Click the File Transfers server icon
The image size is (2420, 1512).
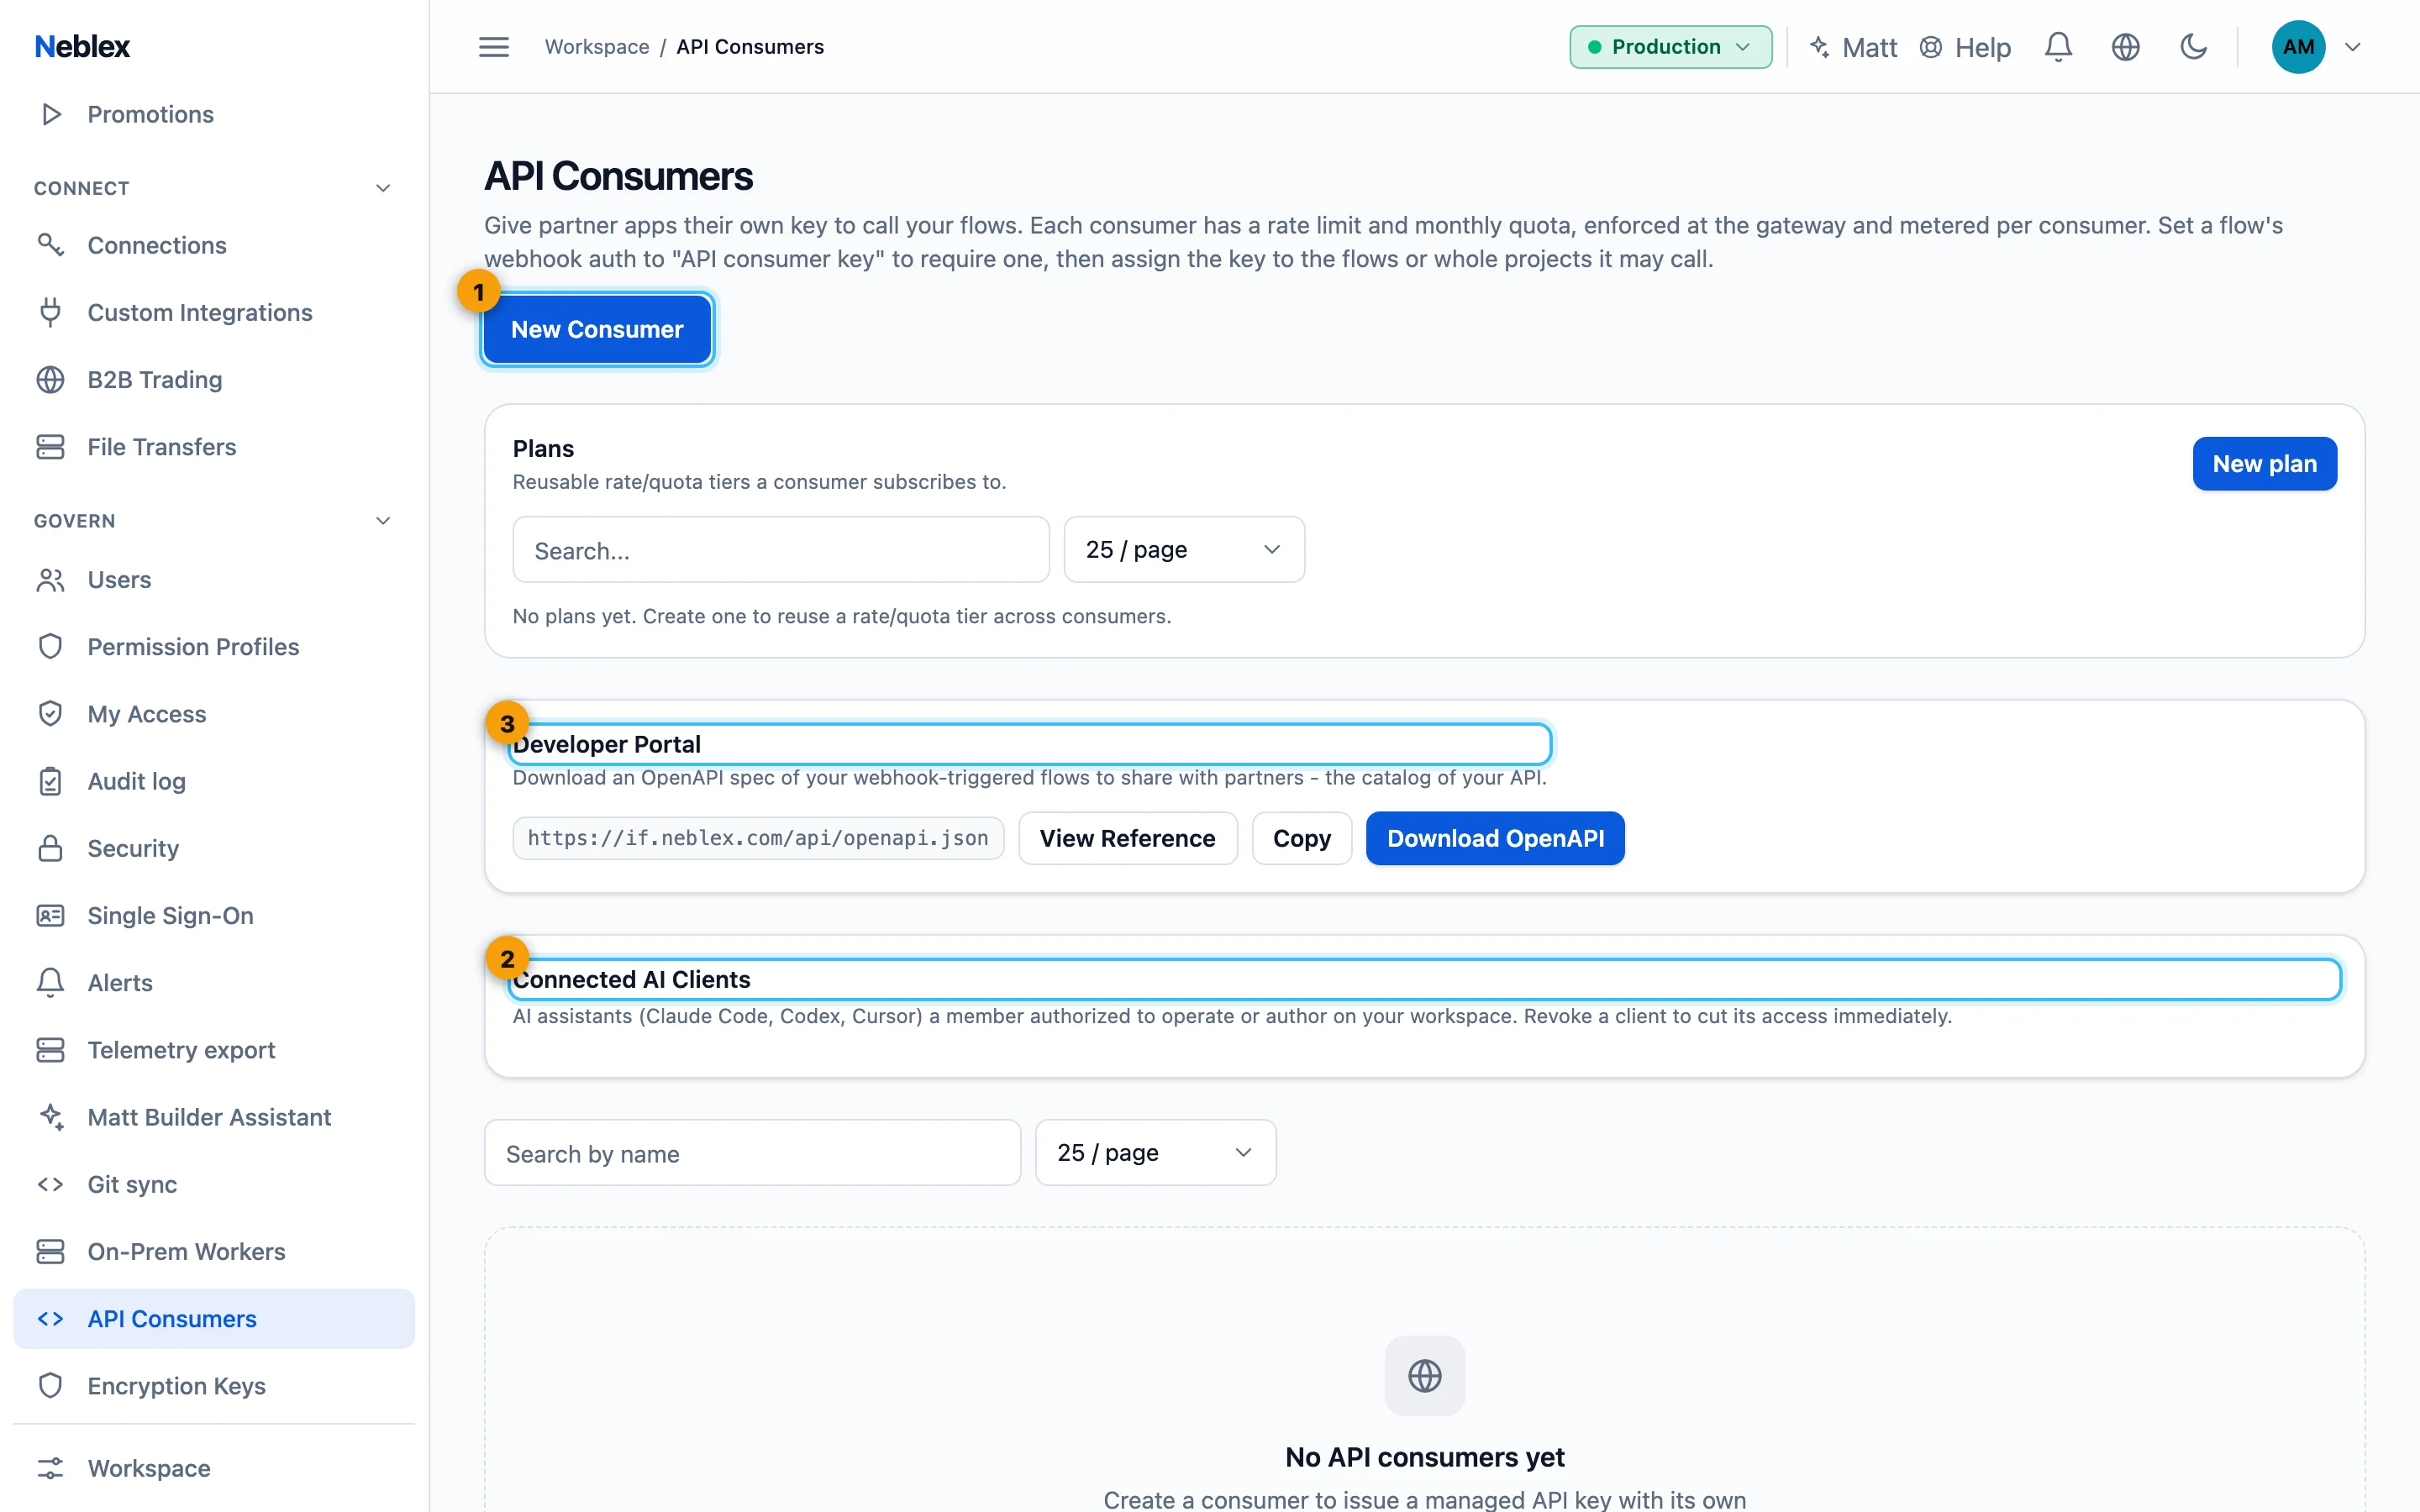(51, 446)
